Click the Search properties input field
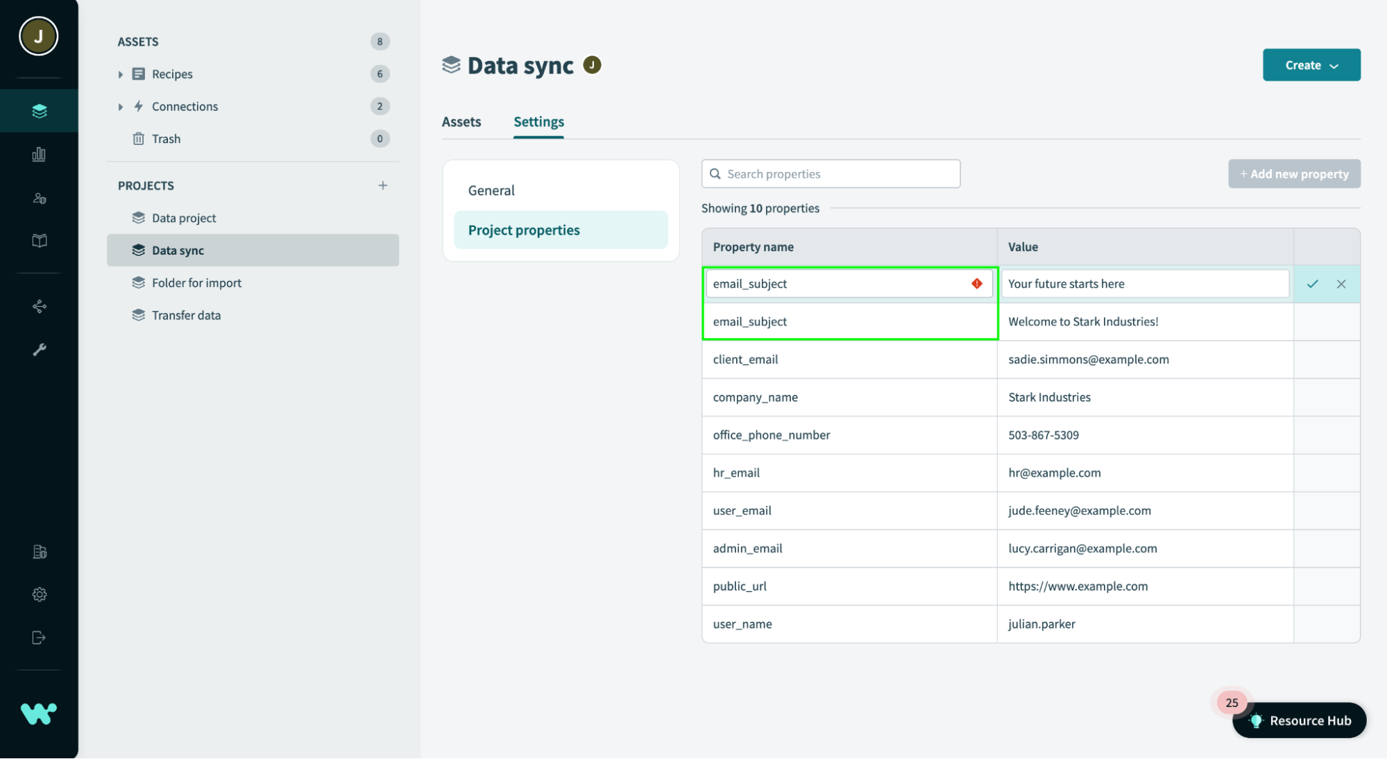Viewport: 1387px width, 759px height. (x=830, y=173)
